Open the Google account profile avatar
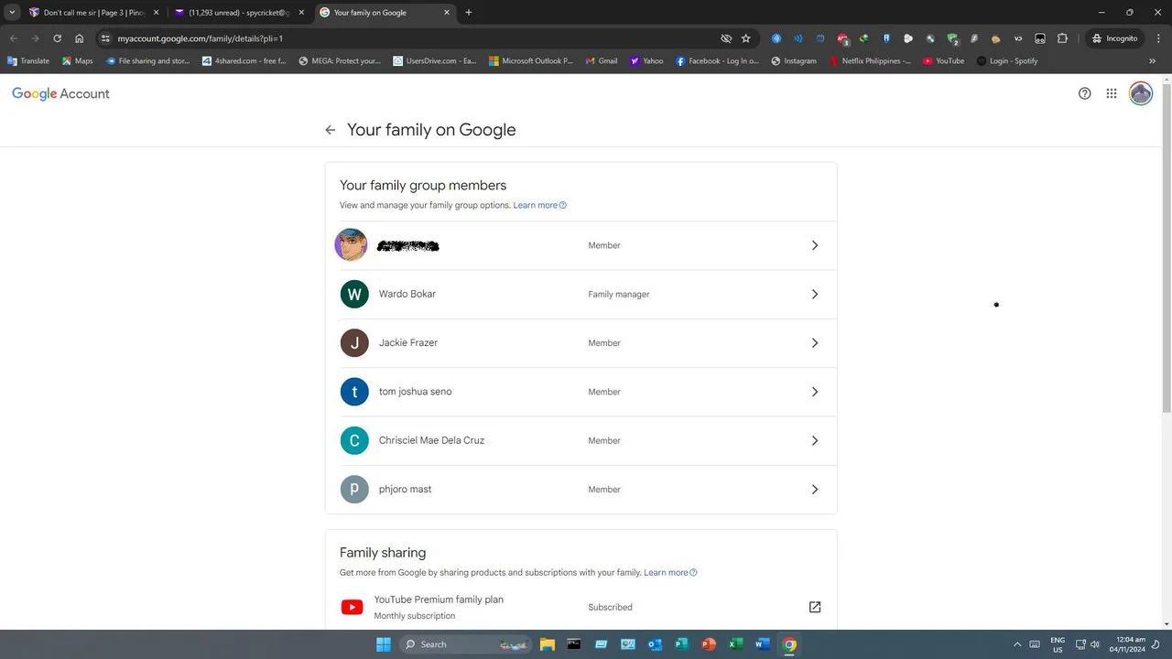 [x=1141, y=93]
